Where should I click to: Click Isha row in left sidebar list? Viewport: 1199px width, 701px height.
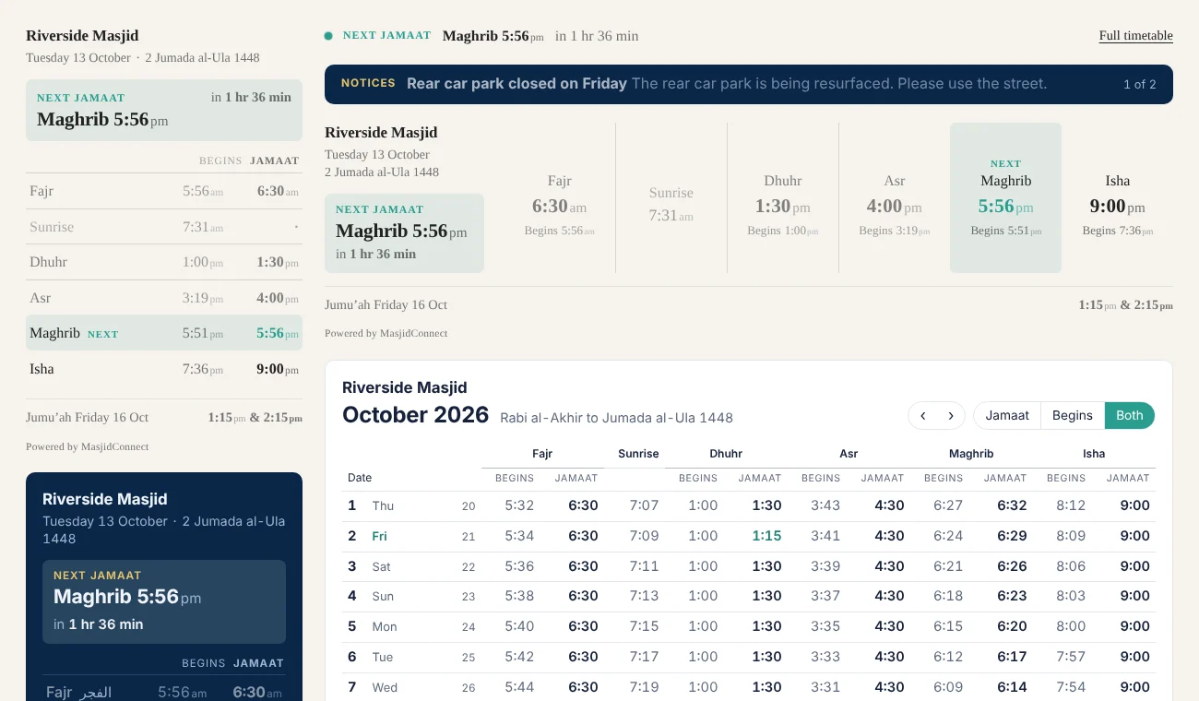(164, 369)
